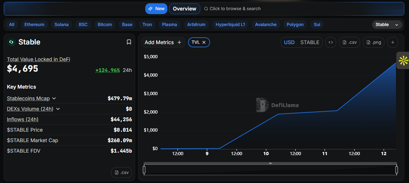Viewport: 409px width, 183px height.
Task: Click the Stable logo icon
Action: click(x=11, y=42)
